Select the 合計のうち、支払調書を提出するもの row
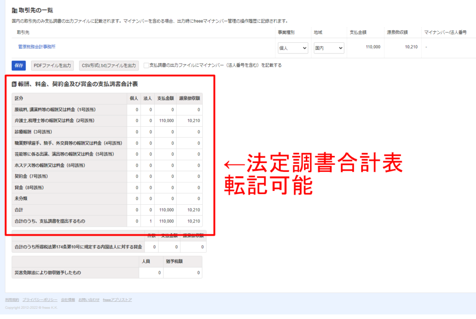Viewport: 476px width, 319px height. click(x=50, y=221)
